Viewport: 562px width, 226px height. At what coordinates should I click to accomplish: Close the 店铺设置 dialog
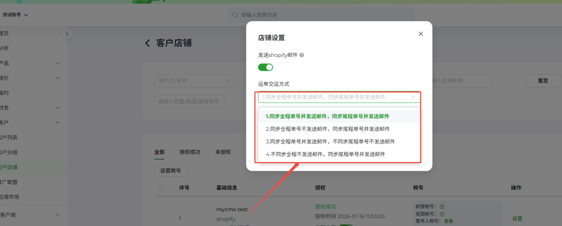point(421,34)
